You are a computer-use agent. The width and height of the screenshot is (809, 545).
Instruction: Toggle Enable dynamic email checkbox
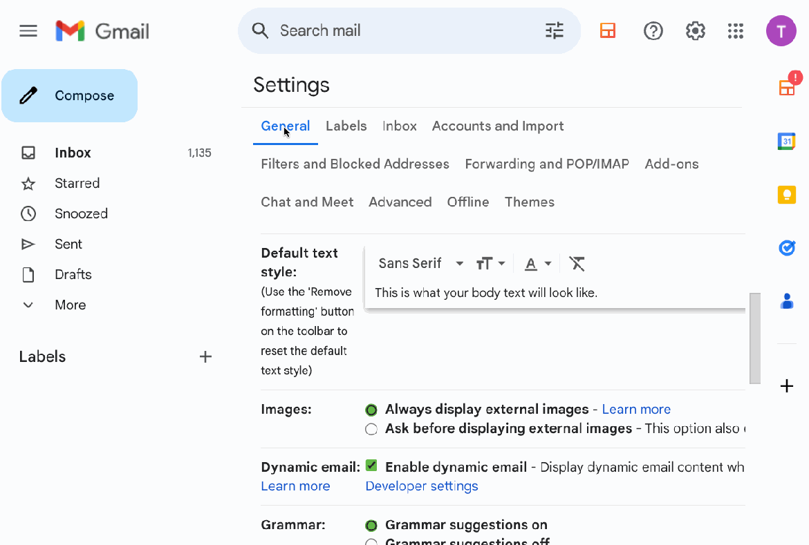point(371,466)
